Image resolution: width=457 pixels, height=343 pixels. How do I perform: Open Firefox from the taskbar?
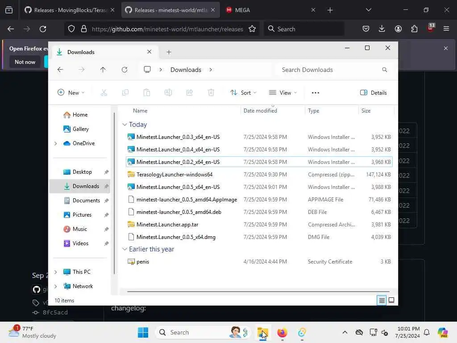tap(282, 332)
